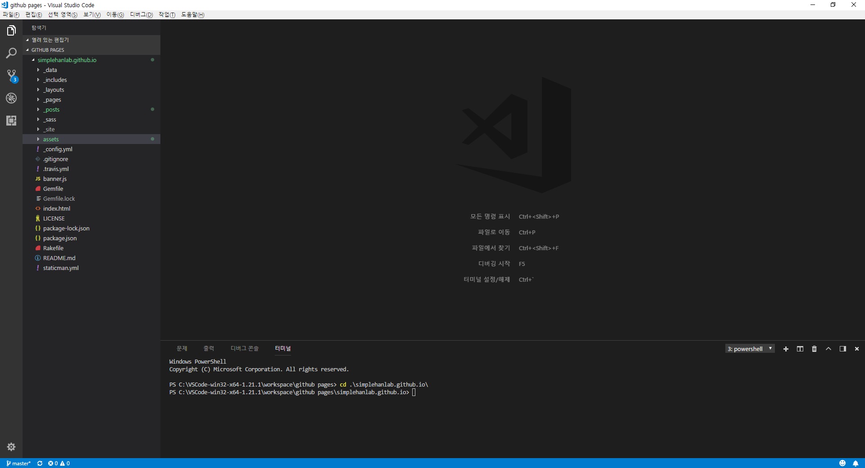Image resolution: width=865 pixels, height=468 pixels.
Task: Split the terminal panel
Action: [x=800, y=349]
